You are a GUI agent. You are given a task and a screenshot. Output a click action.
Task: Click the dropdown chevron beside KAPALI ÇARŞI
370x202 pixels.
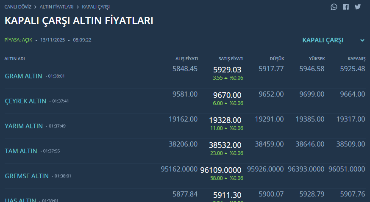point(362,40)
